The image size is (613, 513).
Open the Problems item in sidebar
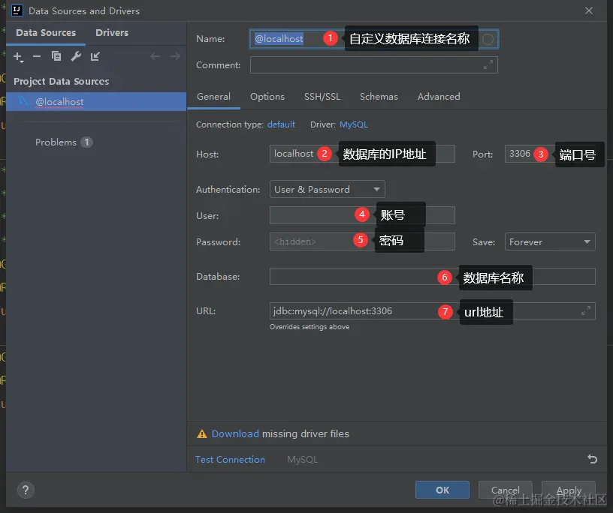(56, 142)
